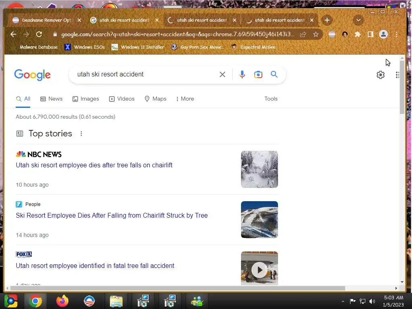This screenshot has width=412, height=309.
Task: Show hidden tray icons arrow
Action: coord(343,301)
